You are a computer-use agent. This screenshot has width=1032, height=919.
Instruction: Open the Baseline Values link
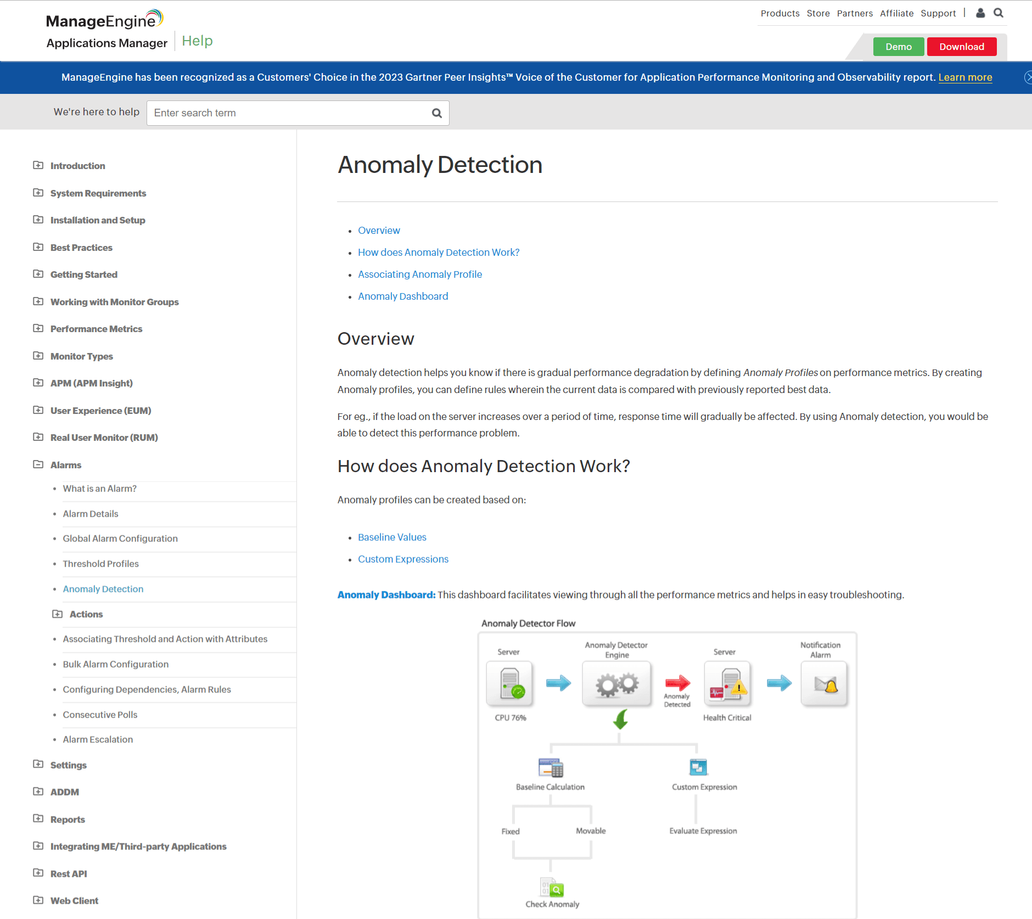[x=392, y=537]
